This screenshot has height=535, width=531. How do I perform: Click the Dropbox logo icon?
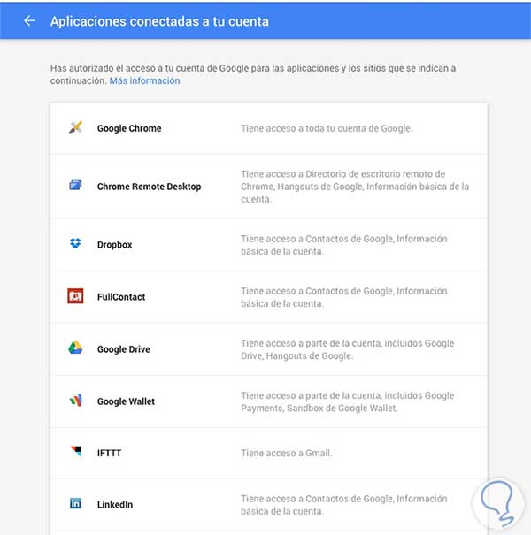(x=75, y=244)
